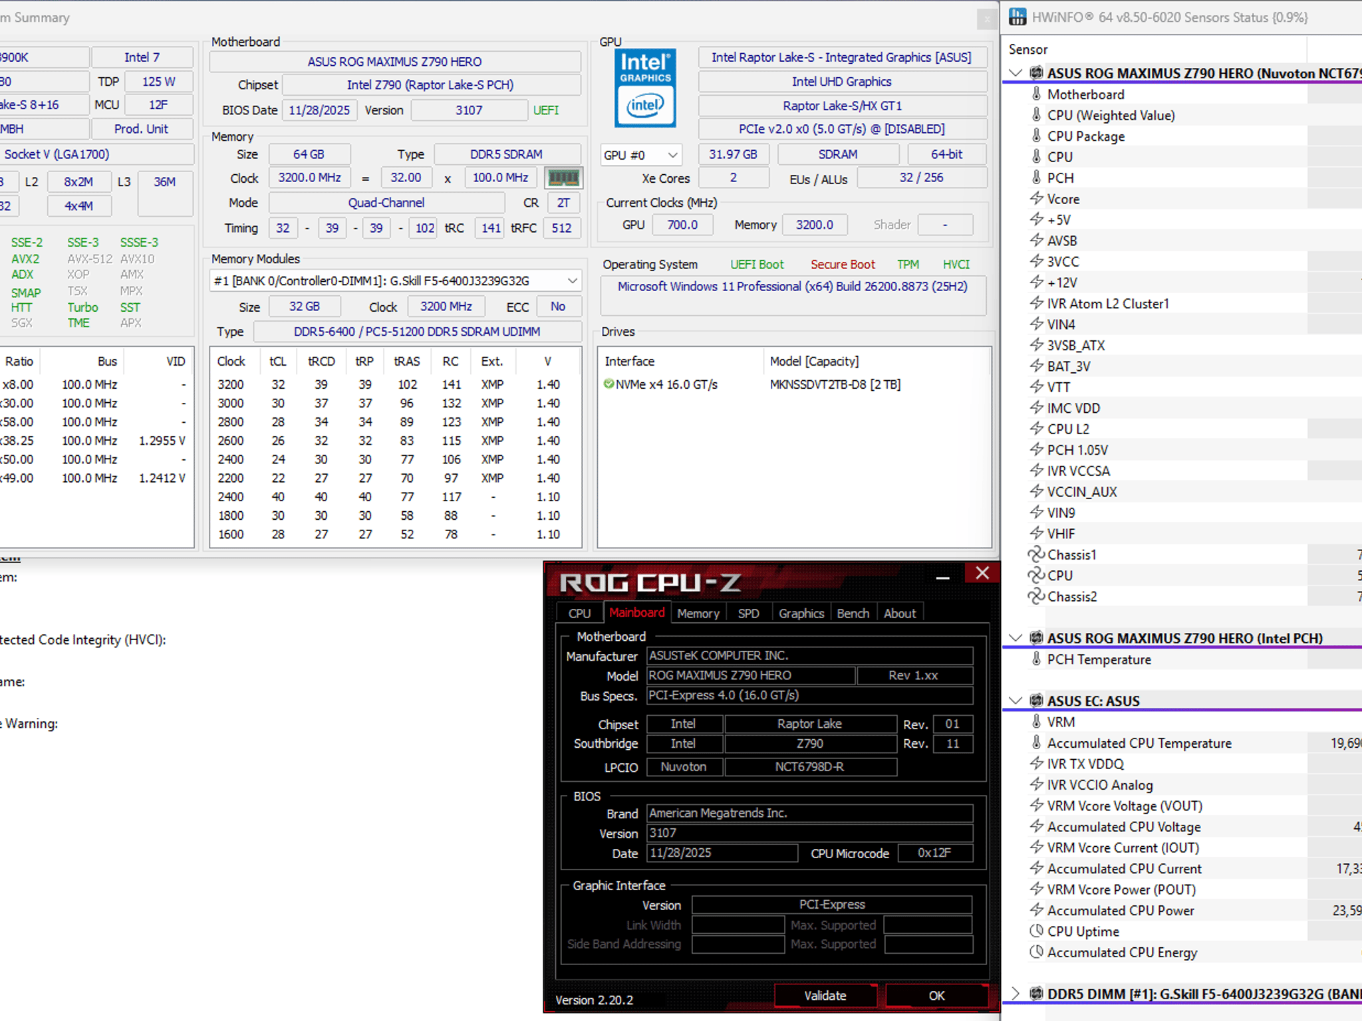Minimize the ROG CPU-Z window

942,577
